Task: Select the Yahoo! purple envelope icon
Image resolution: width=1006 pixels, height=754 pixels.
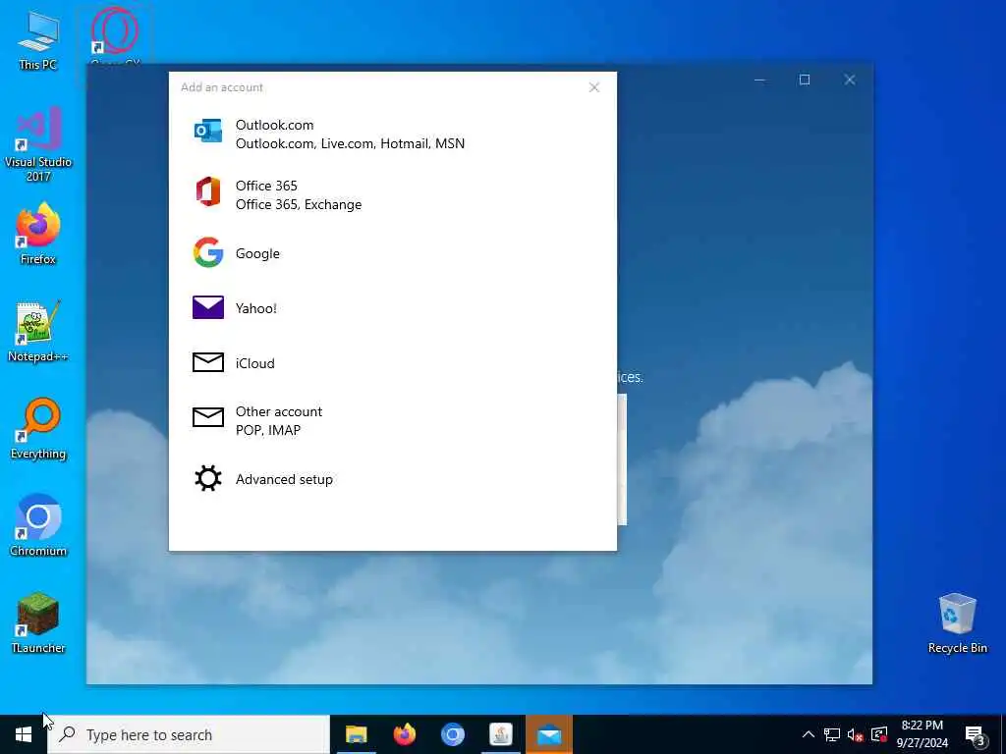Action: (208, 307)
